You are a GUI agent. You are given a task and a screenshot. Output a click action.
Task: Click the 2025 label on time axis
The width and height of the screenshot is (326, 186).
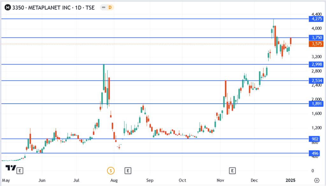tap(290, 180)
